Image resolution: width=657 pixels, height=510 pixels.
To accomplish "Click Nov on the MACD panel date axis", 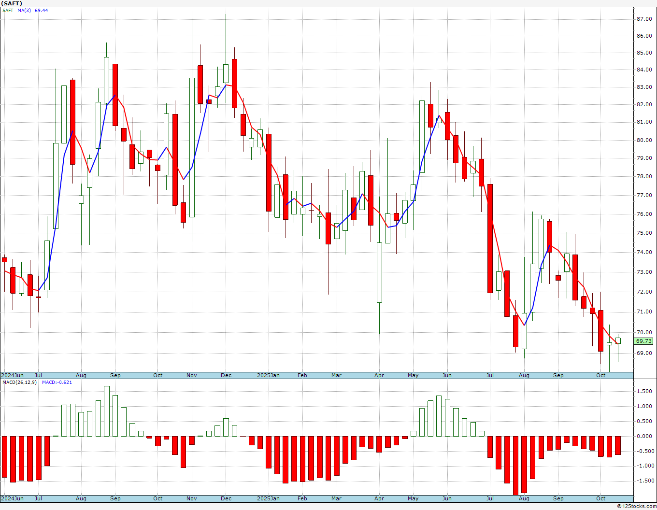I will [x=192, y=498].
